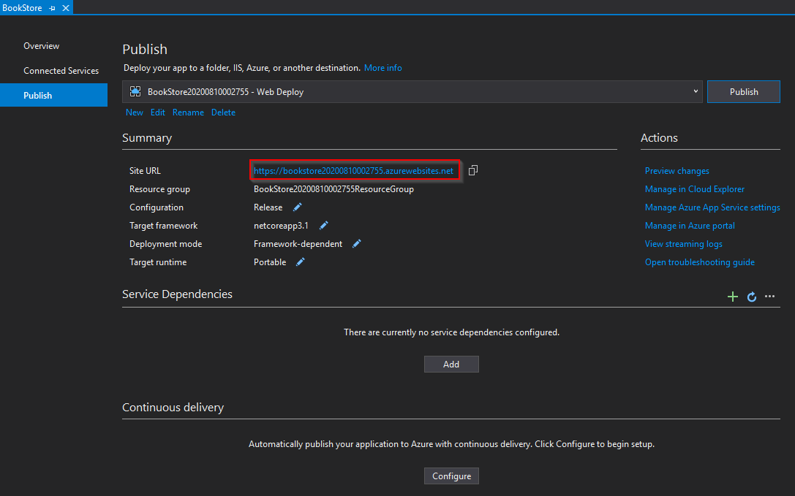Image resolution: width=795 pixels, height=496 pixels.
Task: Close the BookStore document tab
Action: tap(65, 8)
